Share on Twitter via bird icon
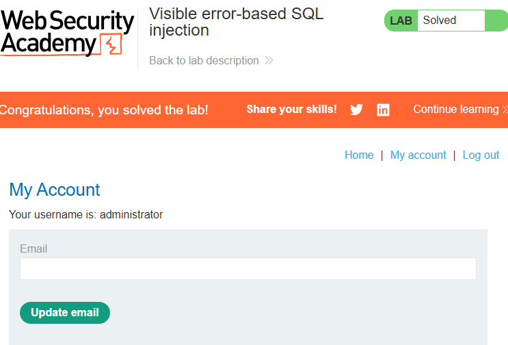Image resolution: width=508 pixels, height=345 pixels. pyautogui.click(x=356, y=110)
